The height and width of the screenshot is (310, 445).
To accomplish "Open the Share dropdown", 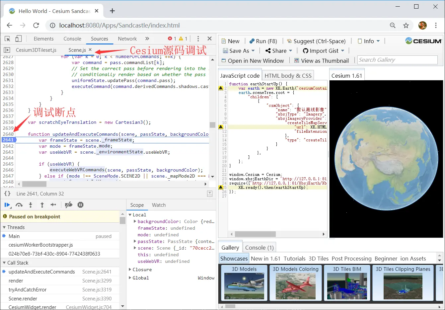I will [279, 51].
